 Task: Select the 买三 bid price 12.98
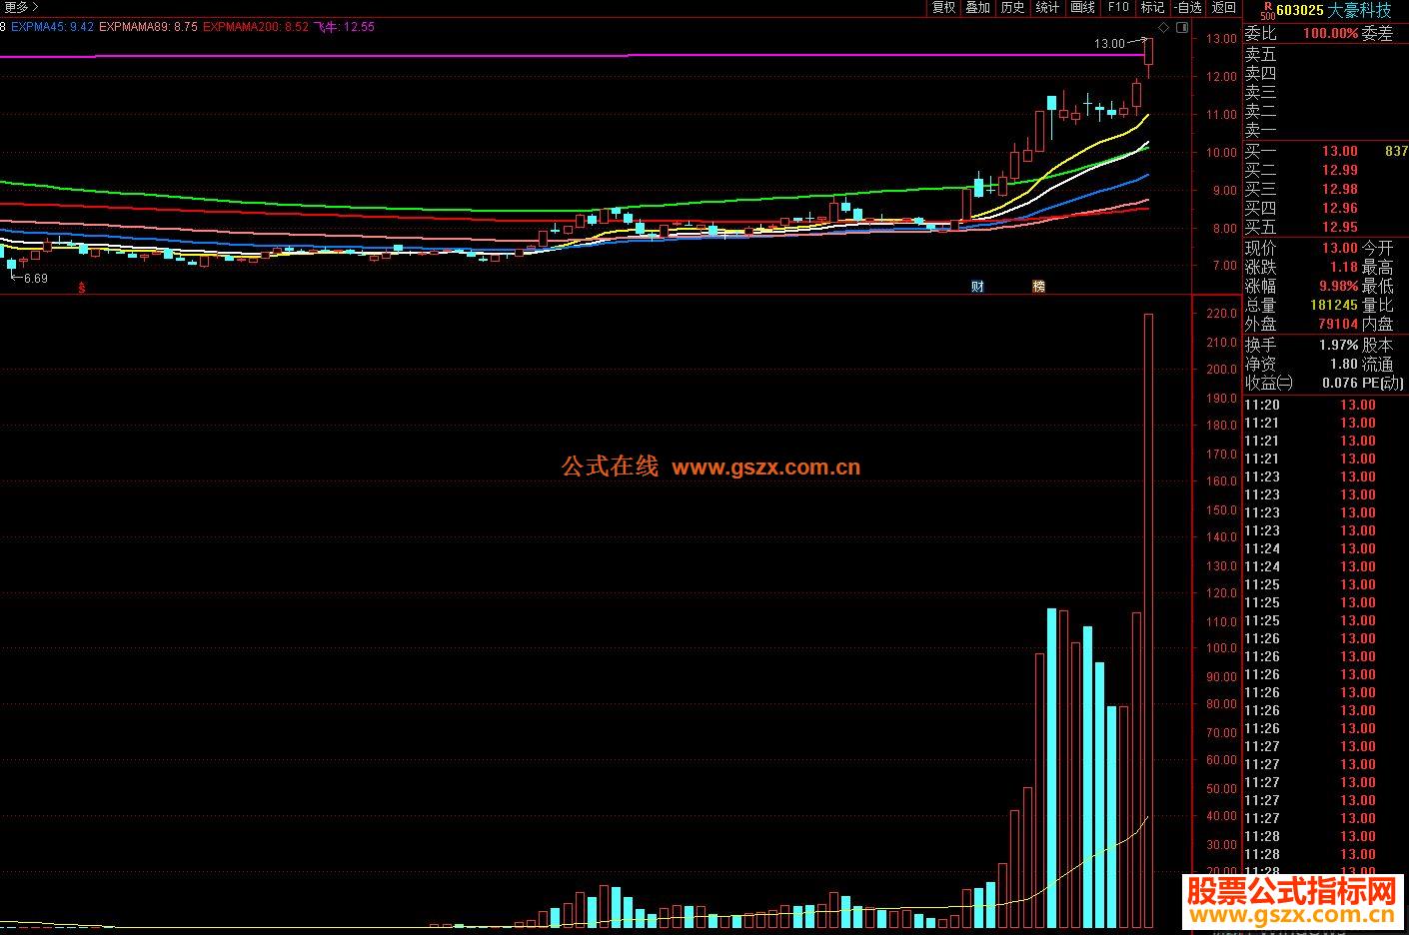point(1340,189)
